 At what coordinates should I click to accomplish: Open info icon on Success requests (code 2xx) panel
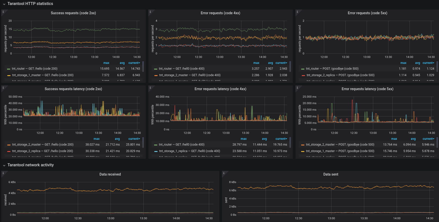(3, 12)
